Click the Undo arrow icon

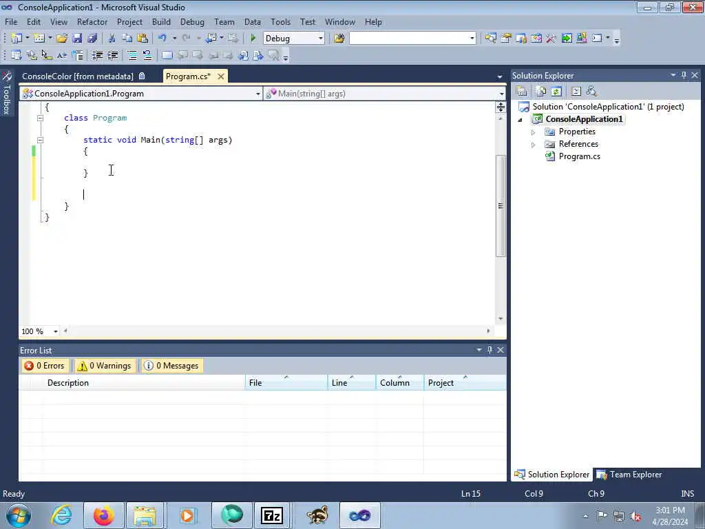[162, 39]
